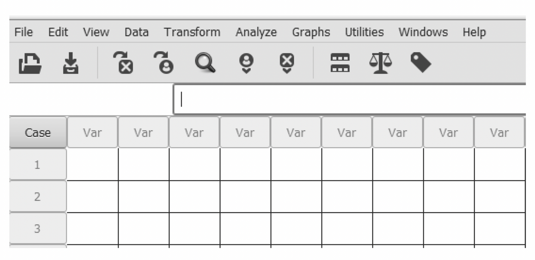Open the Utilities menu

(x=364, y=32)
